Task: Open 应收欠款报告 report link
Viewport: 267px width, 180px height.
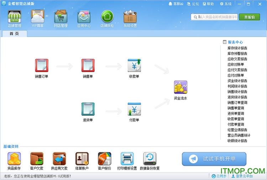Action: pyautogui.click(x=237, y=59)
